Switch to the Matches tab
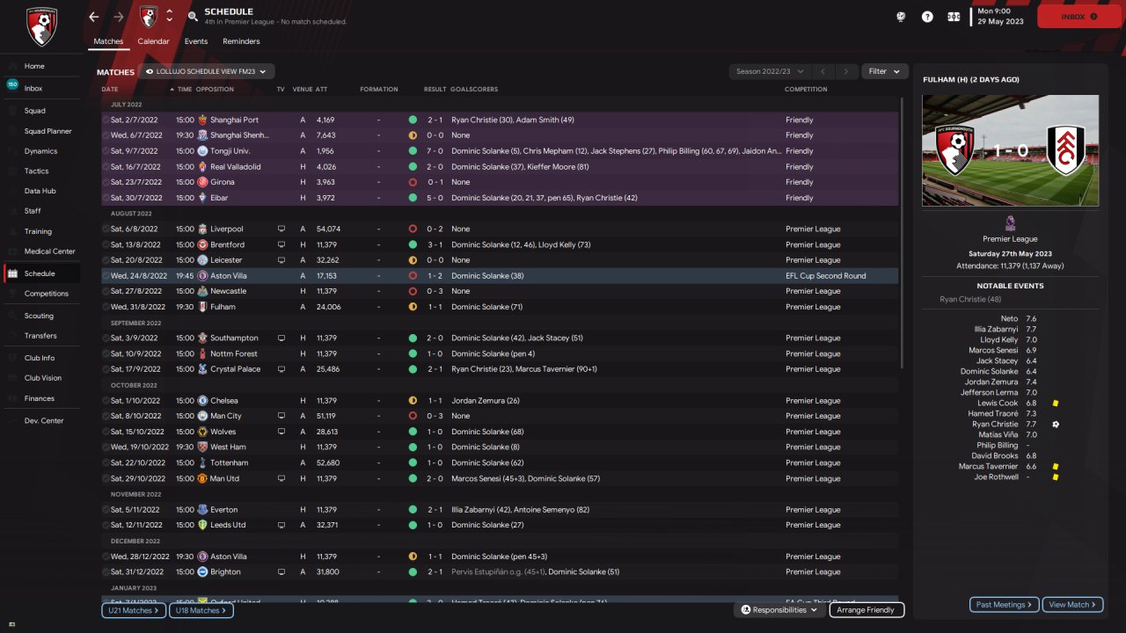1126x633 pixels. pyautogui.click(x=109, y=41)
